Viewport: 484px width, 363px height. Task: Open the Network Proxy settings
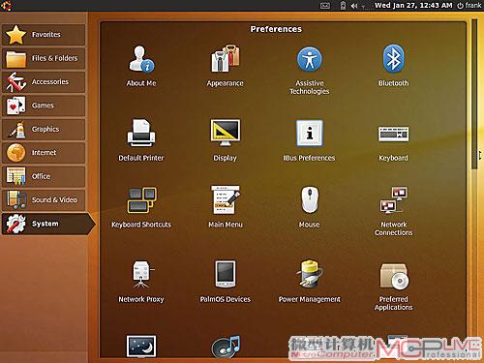[141, 282]
